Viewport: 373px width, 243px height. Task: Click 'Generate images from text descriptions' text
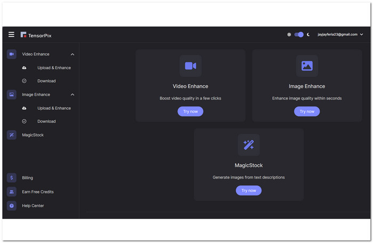(249, 177)
